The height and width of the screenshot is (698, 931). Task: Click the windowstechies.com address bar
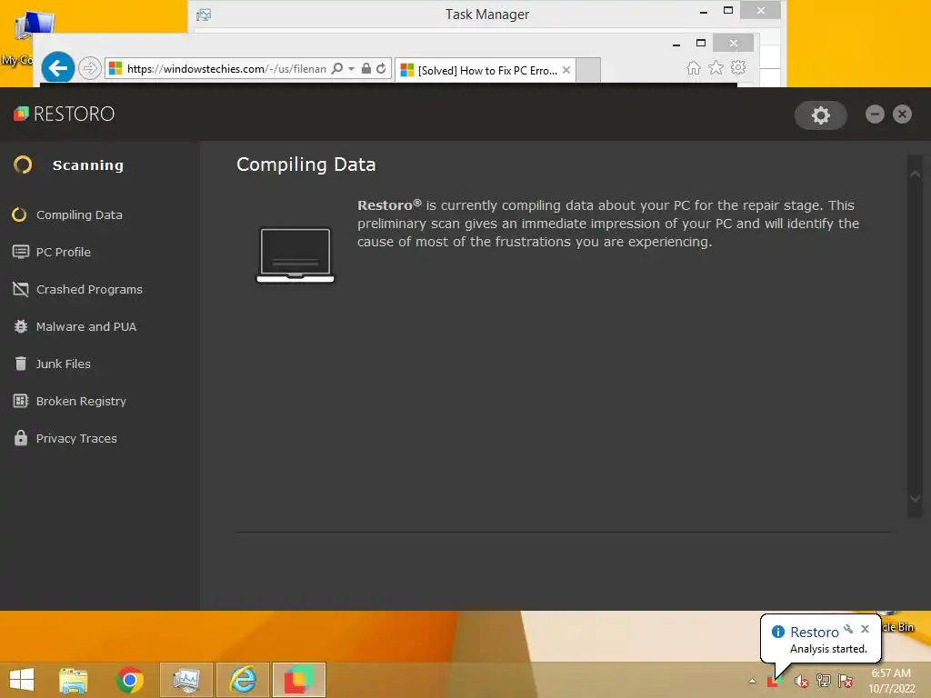[226, 69]
